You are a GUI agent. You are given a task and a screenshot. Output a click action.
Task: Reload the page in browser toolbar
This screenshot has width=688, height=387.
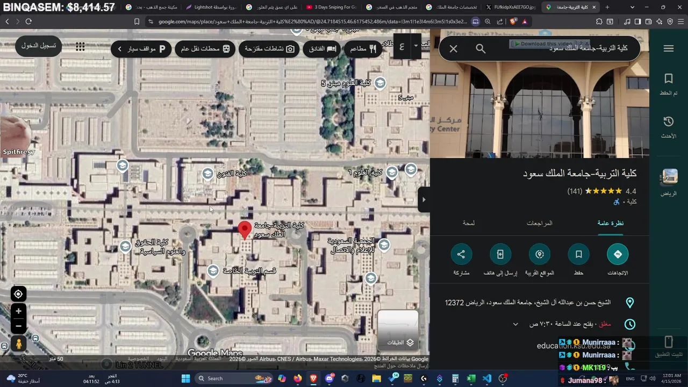[28, 21]
